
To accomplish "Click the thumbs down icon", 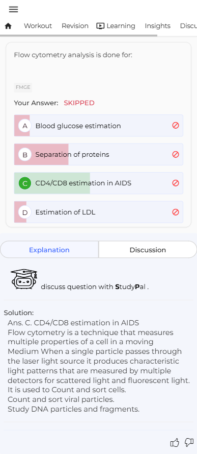I will pos(189,442).
